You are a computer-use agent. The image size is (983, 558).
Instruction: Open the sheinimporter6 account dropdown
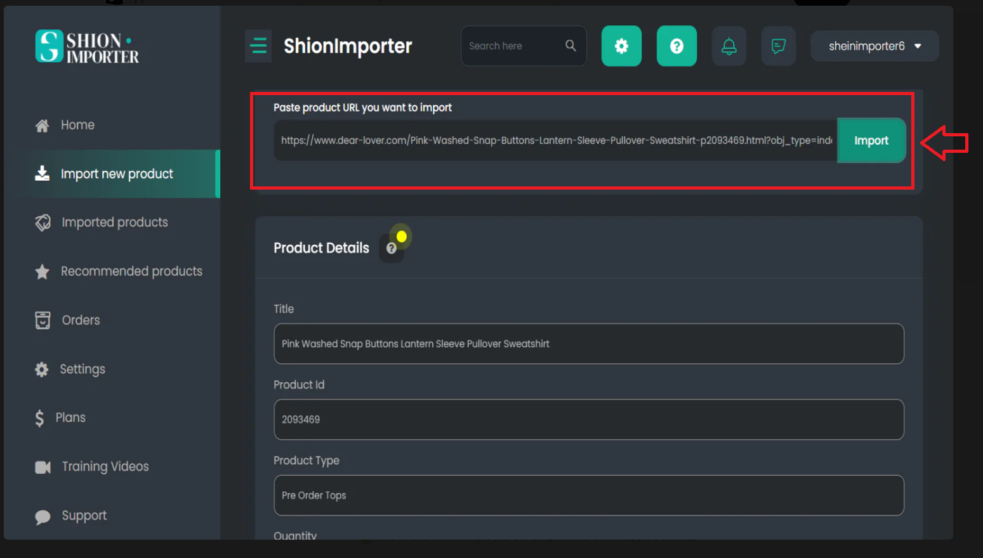[874, 46]
